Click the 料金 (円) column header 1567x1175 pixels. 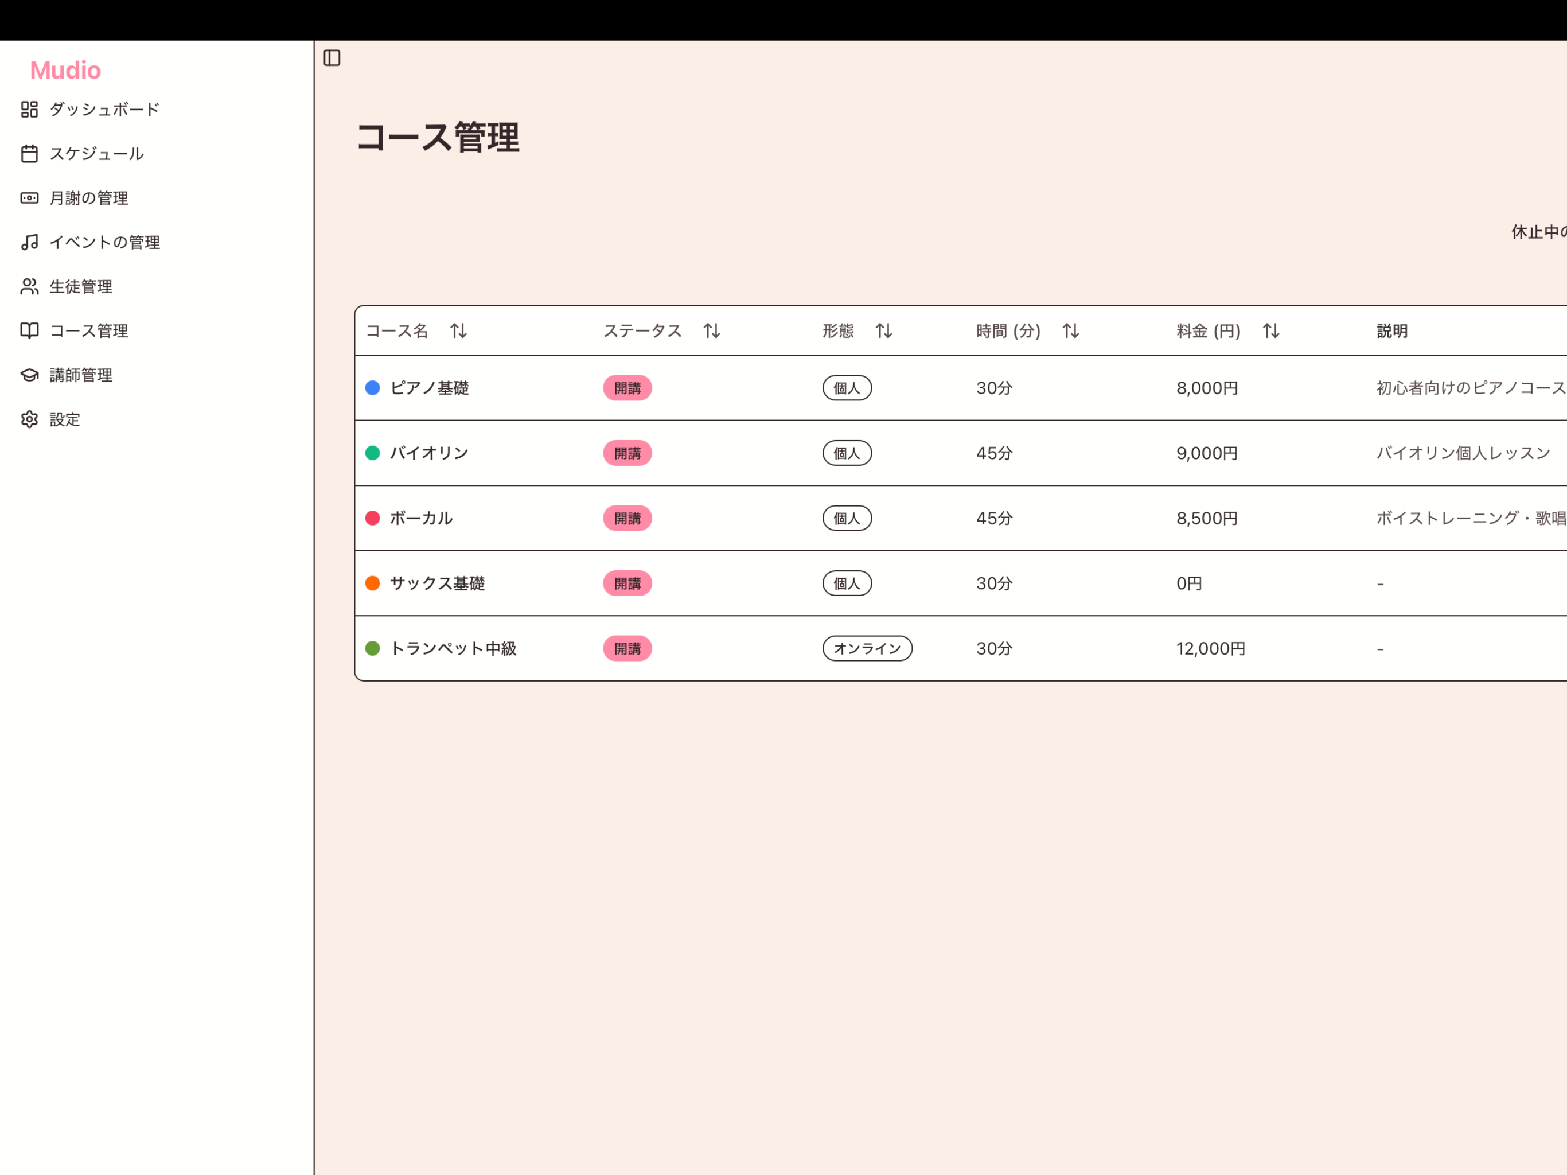pyautogui.click(x=1209, y=331)
